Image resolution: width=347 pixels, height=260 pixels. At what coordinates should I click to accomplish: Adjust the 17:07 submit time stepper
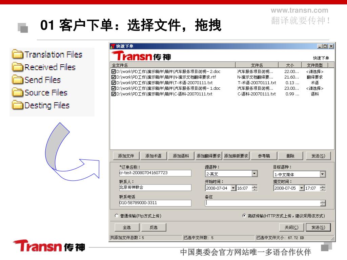pyautogui.click(x=323, y=188)
